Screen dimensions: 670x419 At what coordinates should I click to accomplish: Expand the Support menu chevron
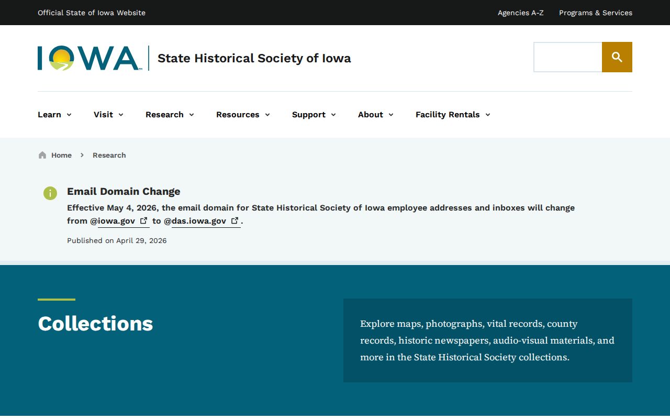coord(333,115)
